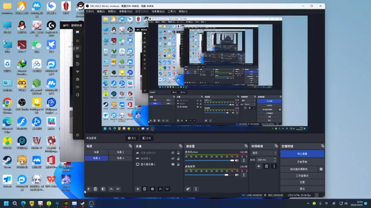The height and width of the screenshot is (208, 371).
Task: Open 麦克风/Aux channel three-dot options menu
Action: point(244,160)
